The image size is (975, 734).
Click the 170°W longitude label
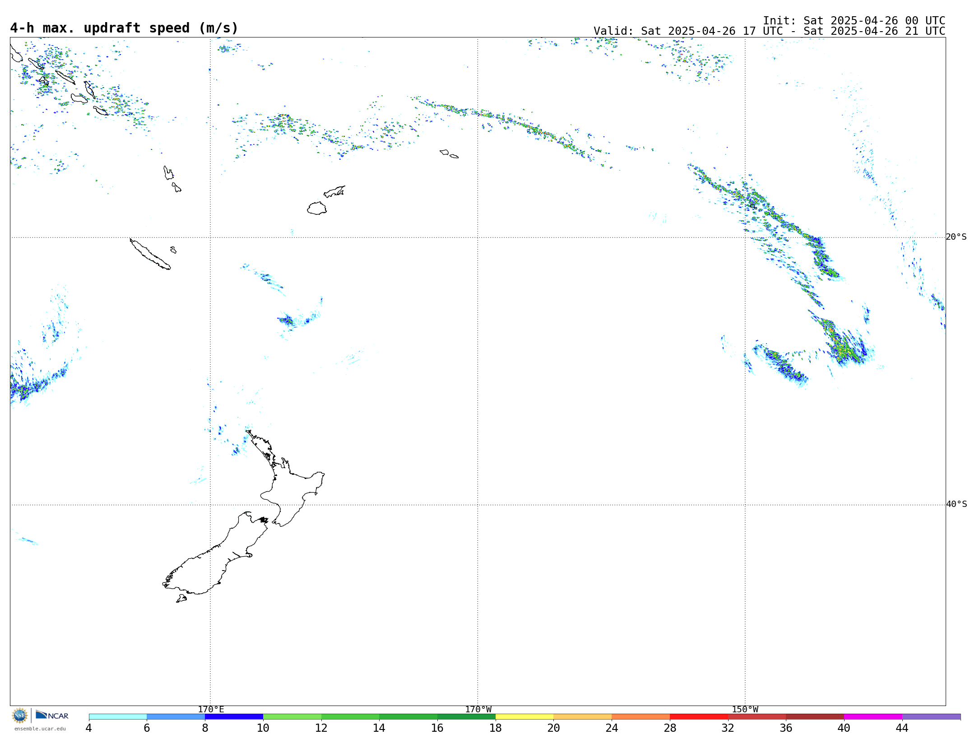[x=478, y=709]
